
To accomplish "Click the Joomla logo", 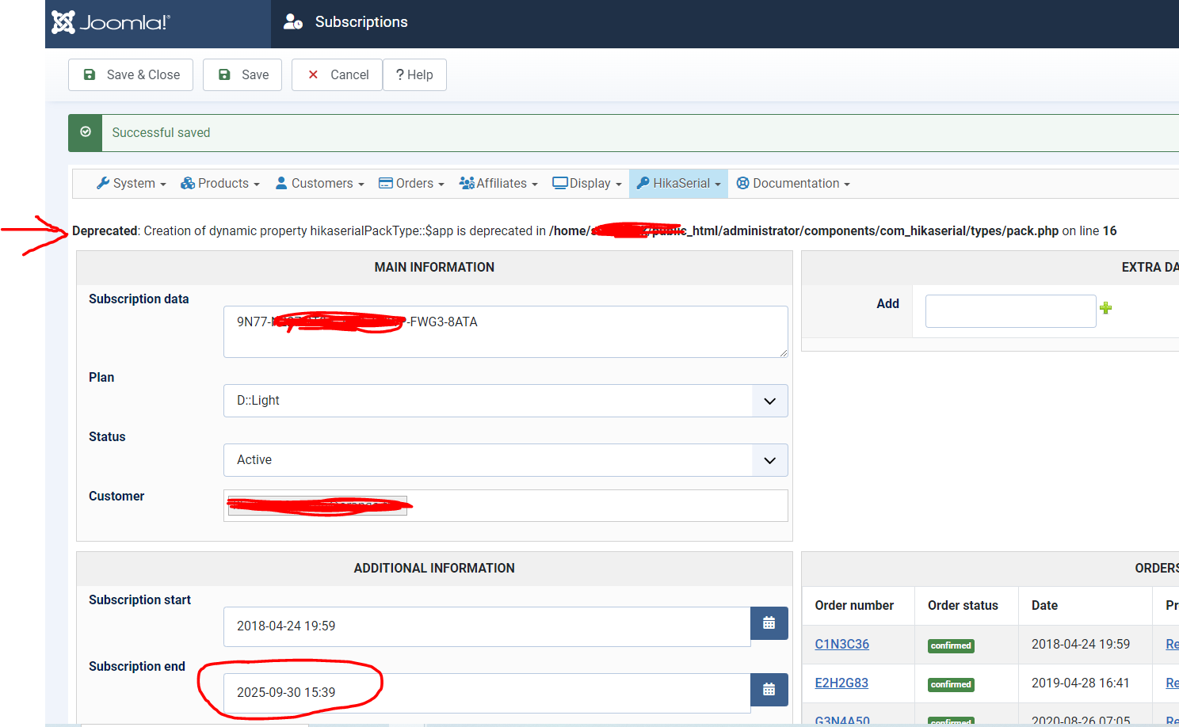I will coord(111,22).
